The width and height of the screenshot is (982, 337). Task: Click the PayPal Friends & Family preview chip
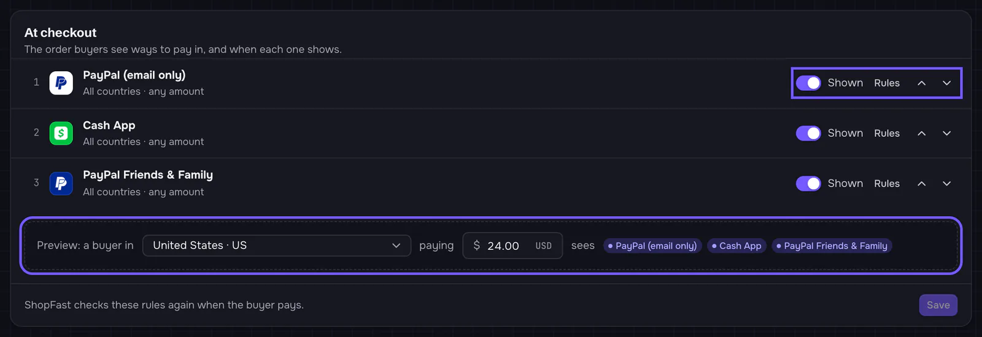[x=832, y=246]
